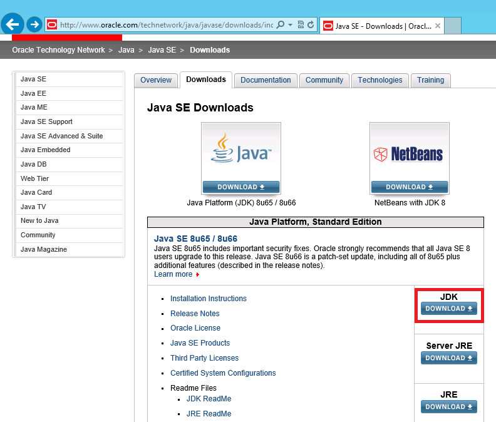Open a new blank browser tab
The height and width of the screenshot is (422, 496).
(x=453, y=26)
